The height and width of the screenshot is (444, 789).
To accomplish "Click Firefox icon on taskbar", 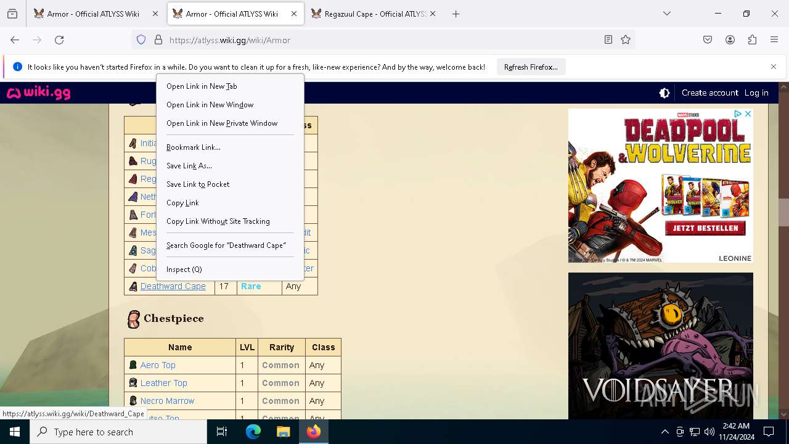I will [x=313, y=432].
